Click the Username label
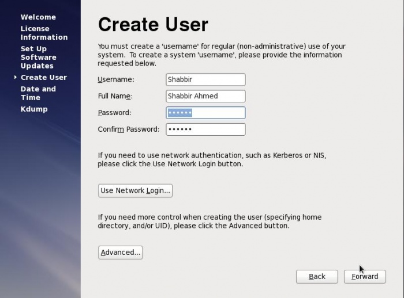 116,79
